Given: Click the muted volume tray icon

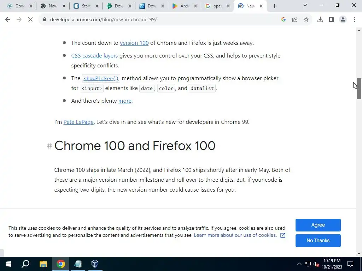Looking at the screenshot, I should click(316, 264).
